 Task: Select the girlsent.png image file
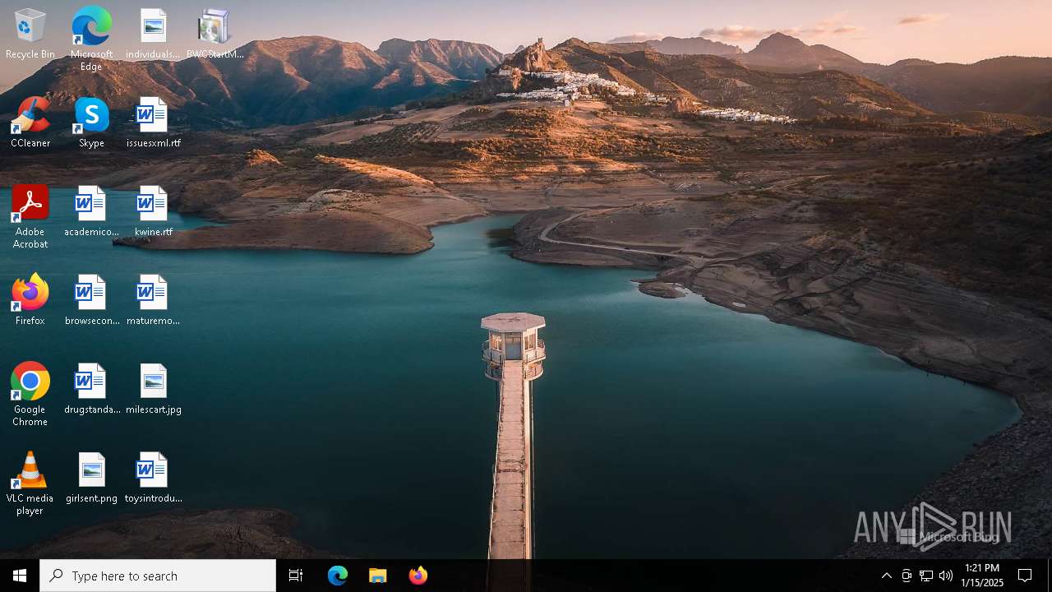click(91, 478)
